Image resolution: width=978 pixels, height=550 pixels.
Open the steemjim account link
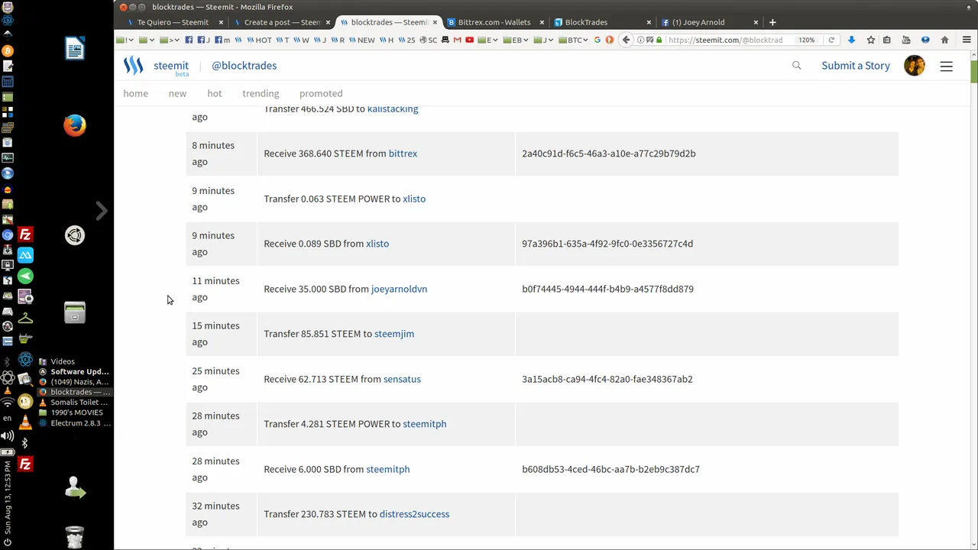click(394, 334)
